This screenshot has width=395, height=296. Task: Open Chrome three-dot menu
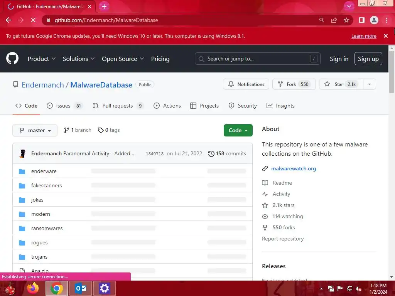[x=387, y=20]
